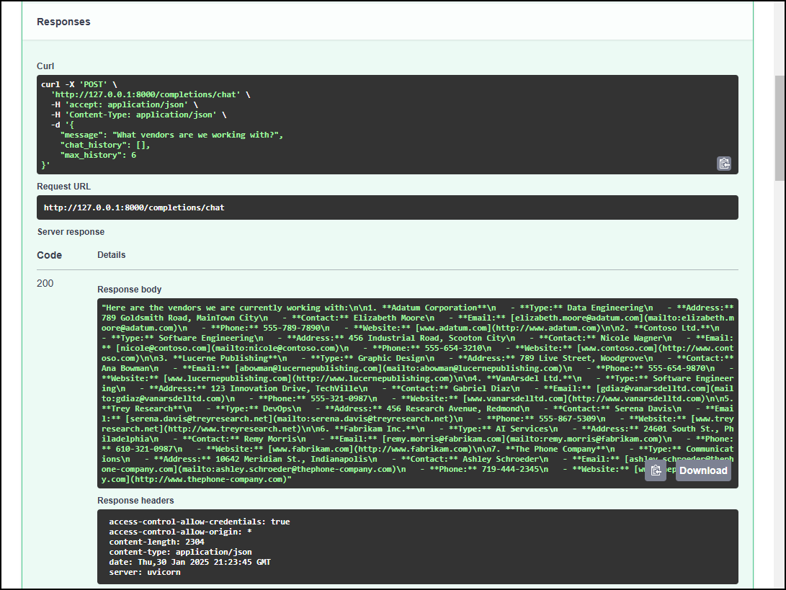Click the curl -X 'POST' line

(79, 85)
